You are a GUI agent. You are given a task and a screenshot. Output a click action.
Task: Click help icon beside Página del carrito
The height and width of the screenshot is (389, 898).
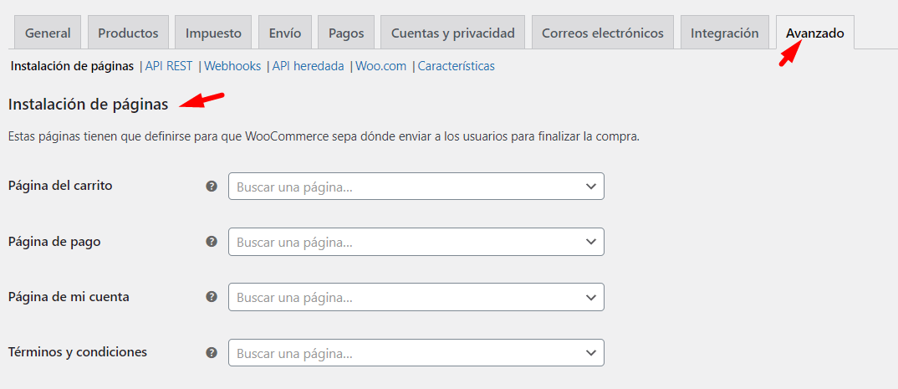(x=212, y=187)
